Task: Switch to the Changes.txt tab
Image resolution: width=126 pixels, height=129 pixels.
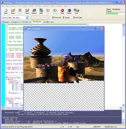Action: click(15, 22)
